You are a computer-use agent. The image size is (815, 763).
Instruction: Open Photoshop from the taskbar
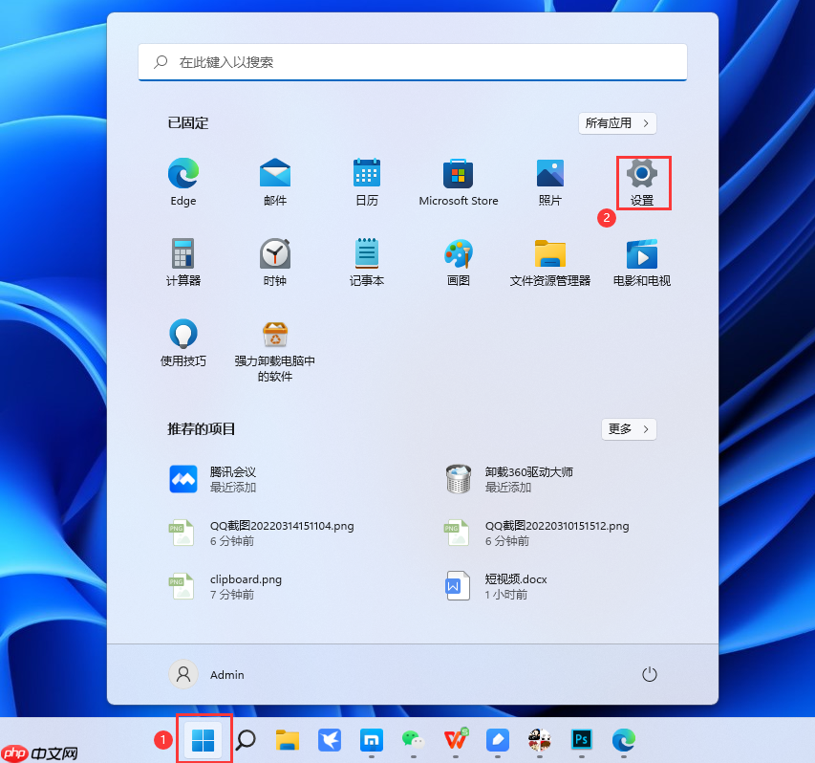tap(581, 739)
